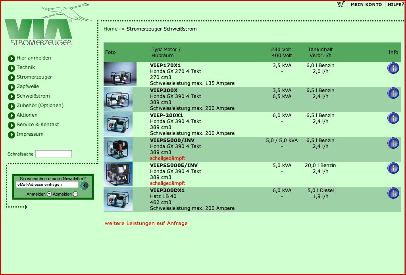Screen dimensions: 406x275
Task: Open Zubehör (Optionen) page
Action: coord(40,106)
